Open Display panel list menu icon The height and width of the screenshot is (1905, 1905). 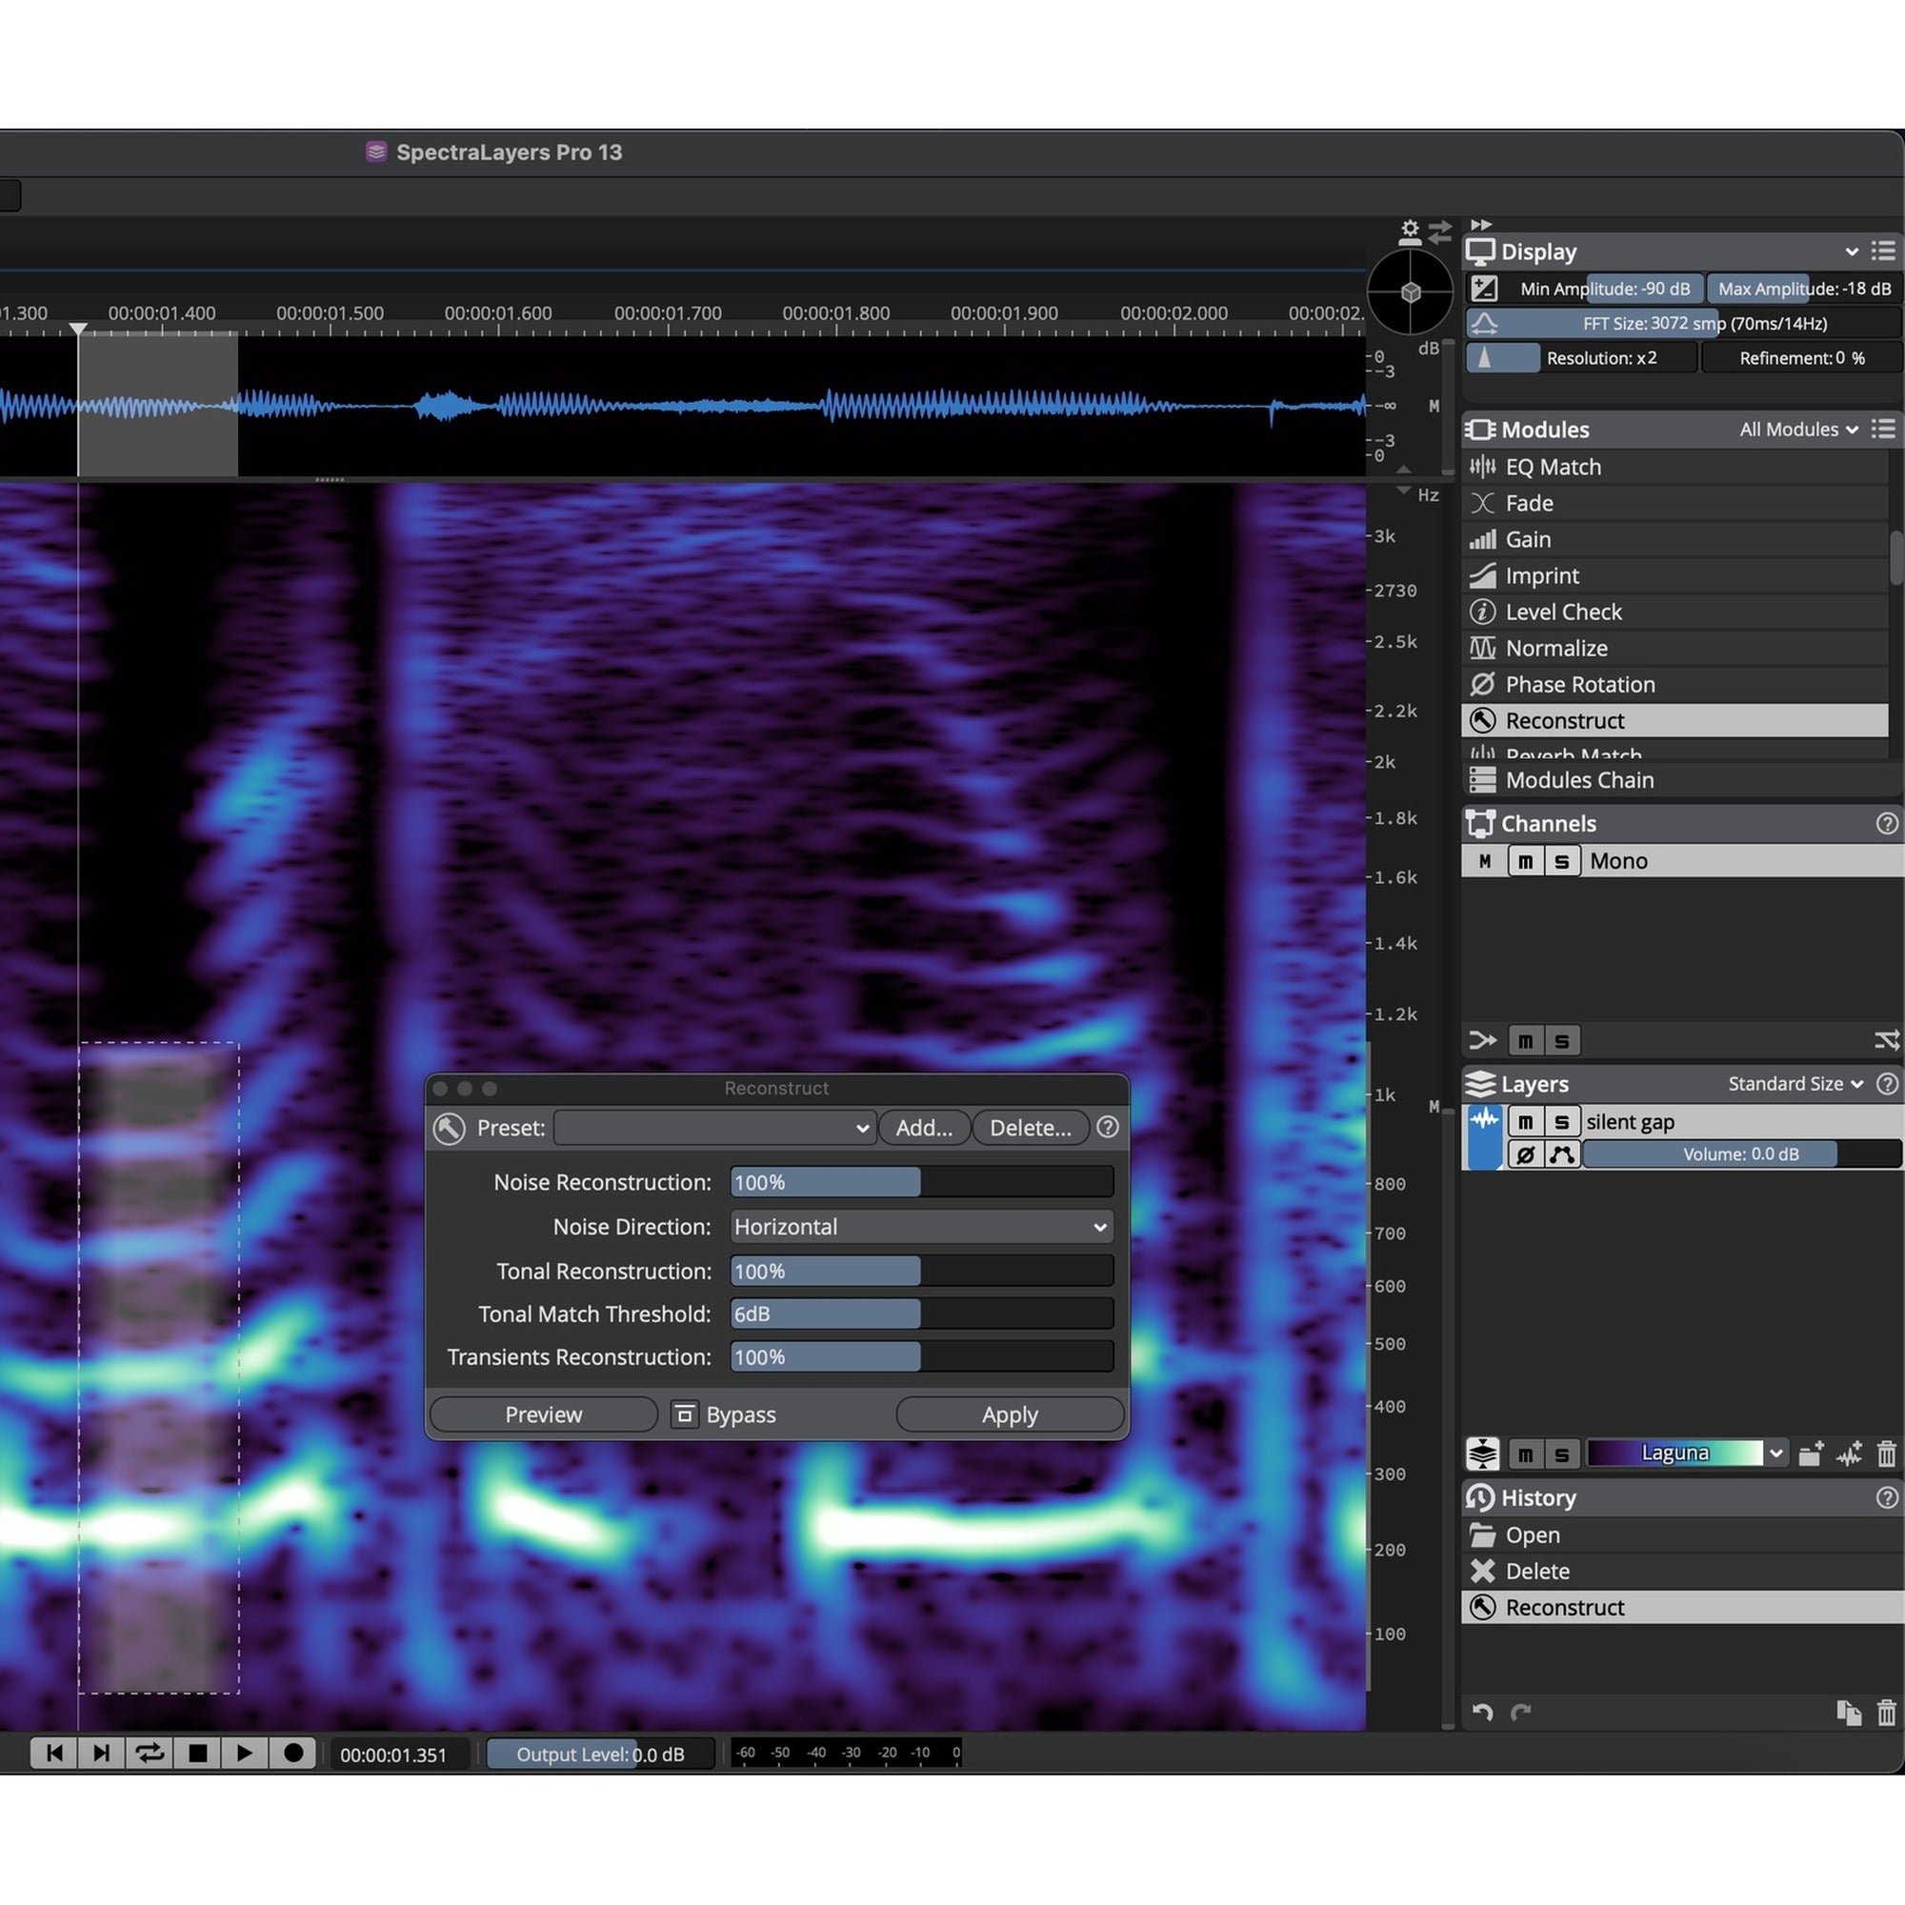click(x=1883, y=251)
